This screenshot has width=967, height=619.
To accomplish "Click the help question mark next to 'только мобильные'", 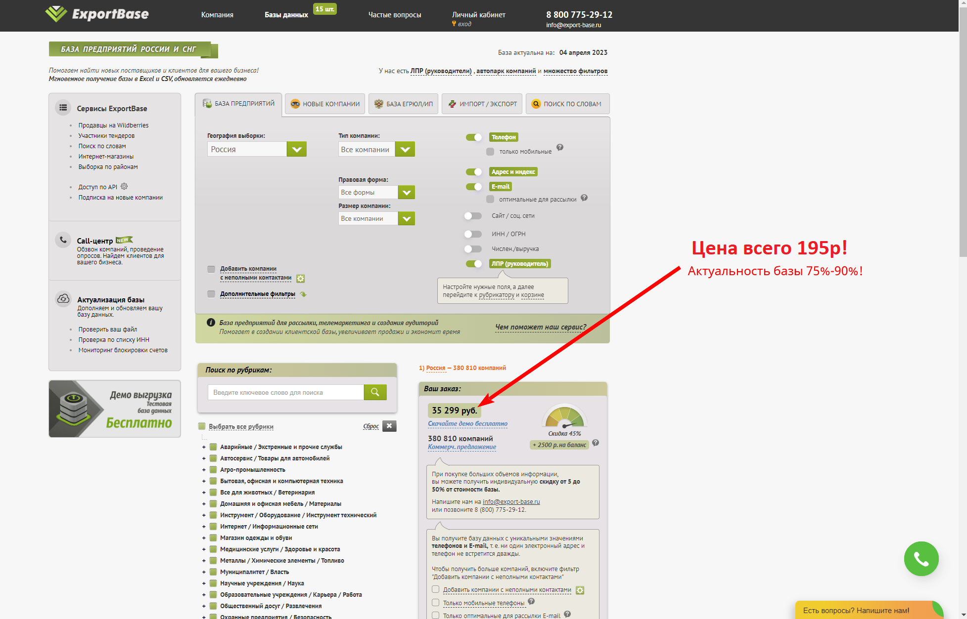I will pyautogui.click(x=560, y=147).
